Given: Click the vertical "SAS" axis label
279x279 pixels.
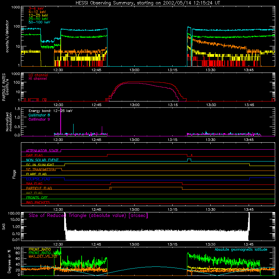Looking at the screenshot, I should pos(4,226).
